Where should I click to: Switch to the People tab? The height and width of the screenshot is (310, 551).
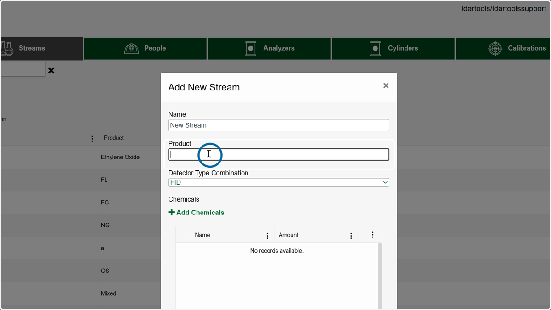click(x=145, y=48)
